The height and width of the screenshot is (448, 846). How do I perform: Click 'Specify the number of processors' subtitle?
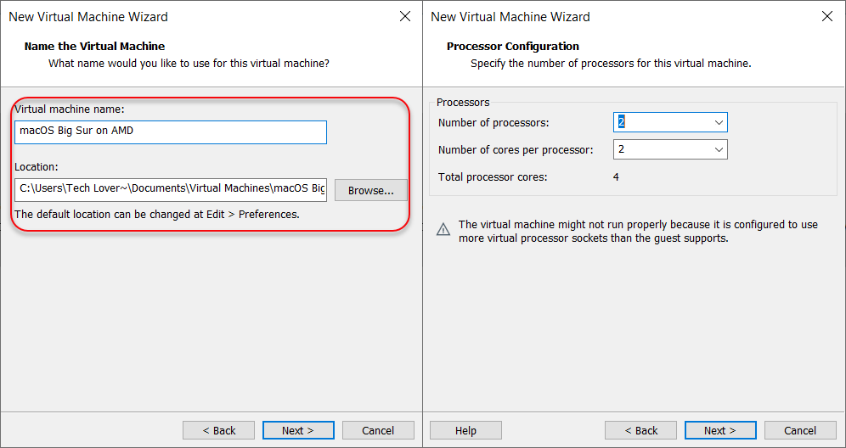(611, 64)
